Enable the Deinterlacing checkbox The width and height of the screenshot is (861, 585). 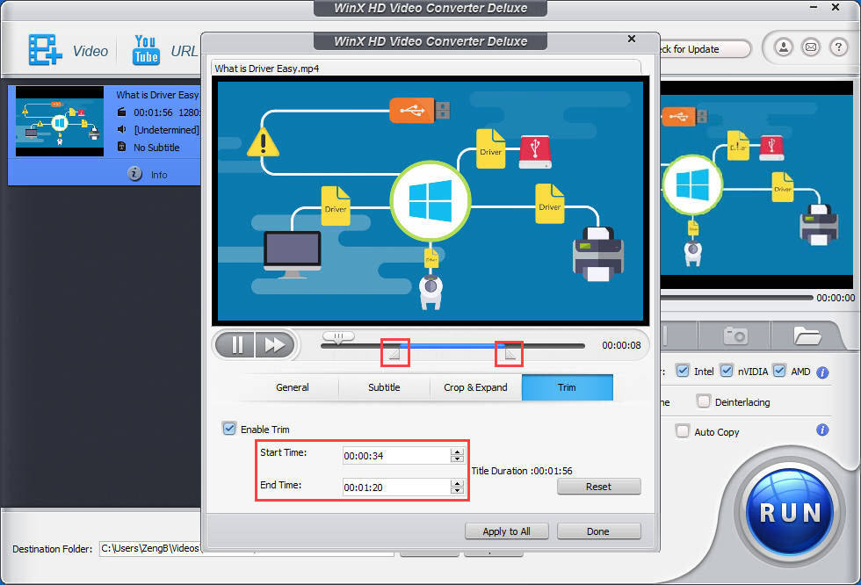click(x=704, y=401)
